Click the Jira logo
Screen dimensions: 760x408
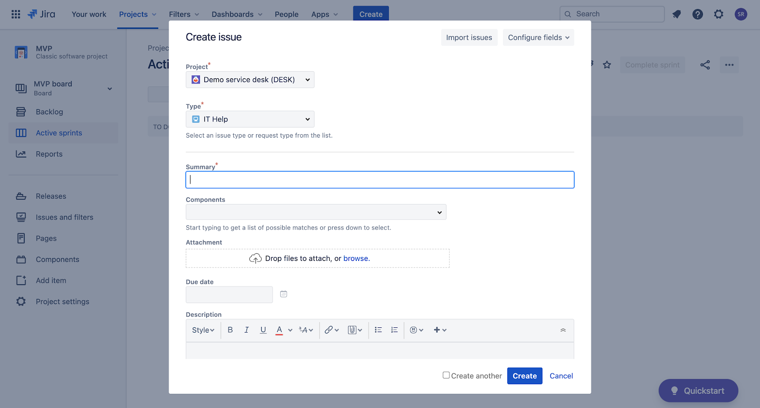pyautogui.click(x=41, y=14)
